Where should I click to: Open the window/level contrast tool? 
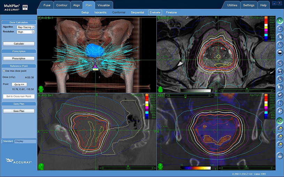point(280,53)
